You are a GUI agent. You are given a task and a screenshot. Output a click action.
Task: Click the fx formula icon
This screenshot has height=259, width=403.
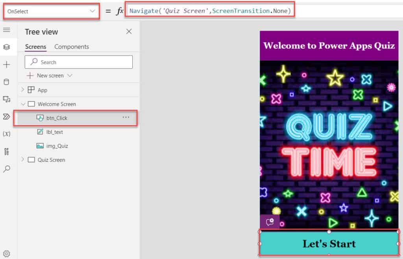point(120,11)
